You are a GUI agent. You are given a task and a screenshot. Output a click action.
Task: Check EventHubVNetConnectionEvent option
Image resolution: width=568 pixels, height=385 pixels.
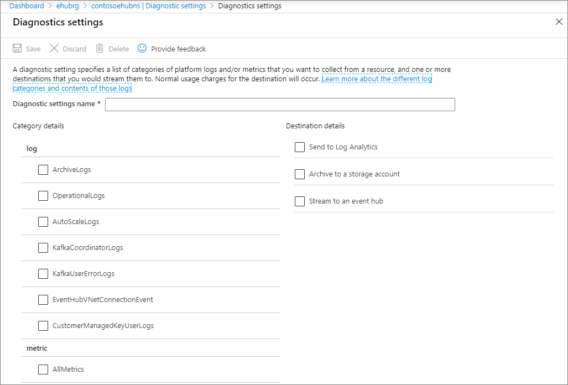[43, 300]
